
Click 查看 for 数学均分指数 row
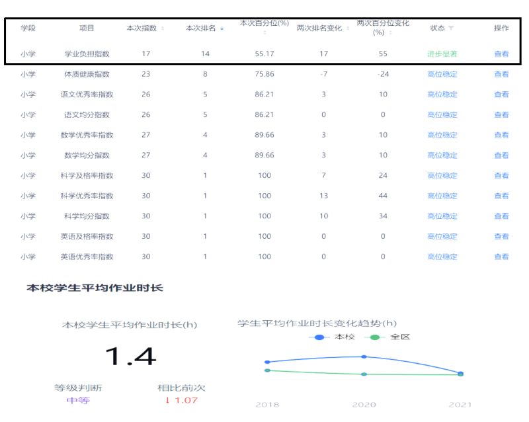tap(501, 155)
